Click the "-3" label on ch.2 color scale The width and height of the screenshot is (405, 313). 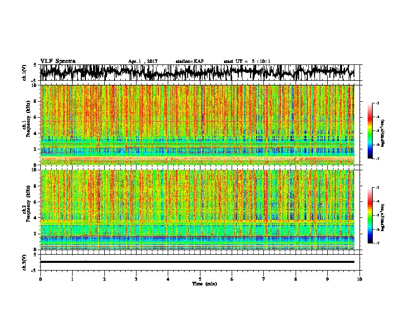point(377,188)
